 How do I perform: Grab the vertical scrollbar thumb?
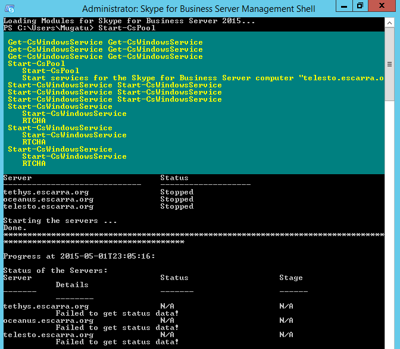(x=389, y=64)
